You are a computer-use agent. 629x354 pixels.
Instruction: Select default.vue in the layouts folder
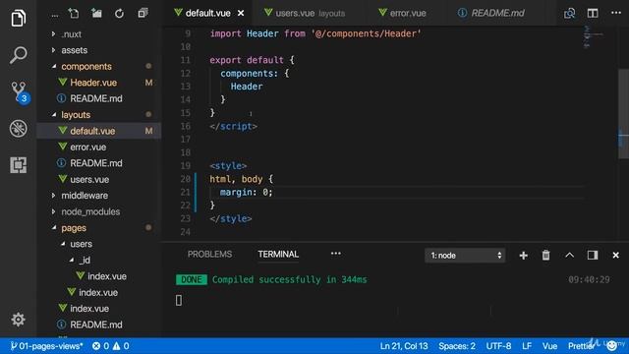pyautogui.click(x=92, y=131)
